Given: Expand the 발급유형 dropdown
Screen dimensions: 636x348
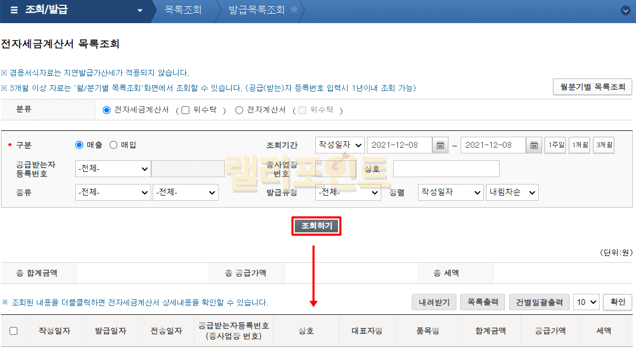Looking at the screenshot, I should point(348,192).
